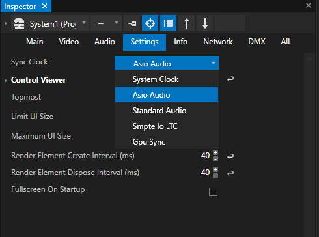
Task: Switch to the Main tab
Action: pyautogui.click(x=35, y=42)
